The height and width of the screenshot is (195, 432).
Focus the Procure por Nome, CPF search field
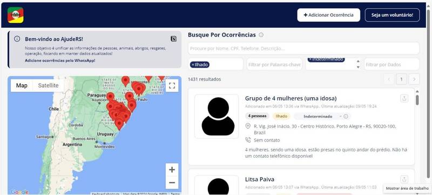pyautogui.click(x=303, y=49)
